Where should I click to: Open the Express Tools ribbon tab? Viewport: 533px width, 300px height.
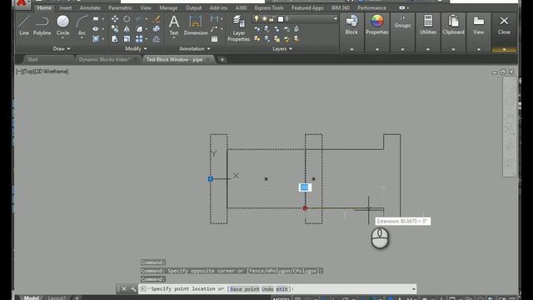coord(269,7)
